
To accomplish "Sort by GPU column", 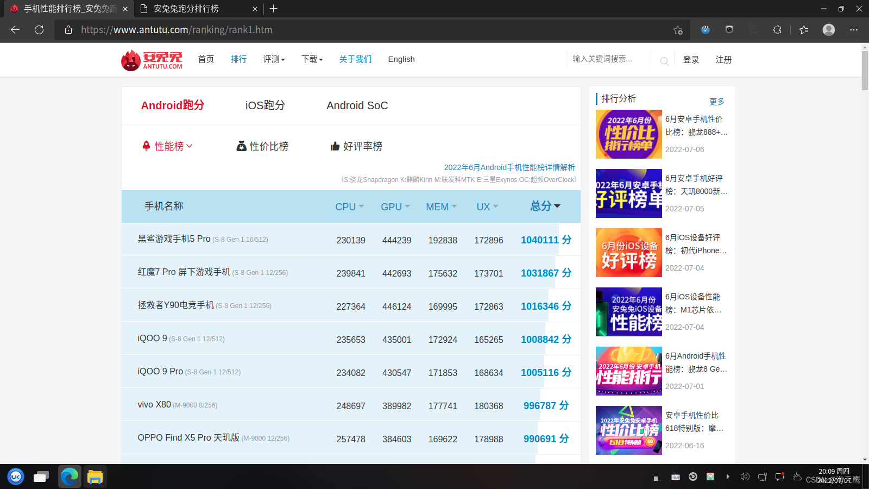I will 395,206.
